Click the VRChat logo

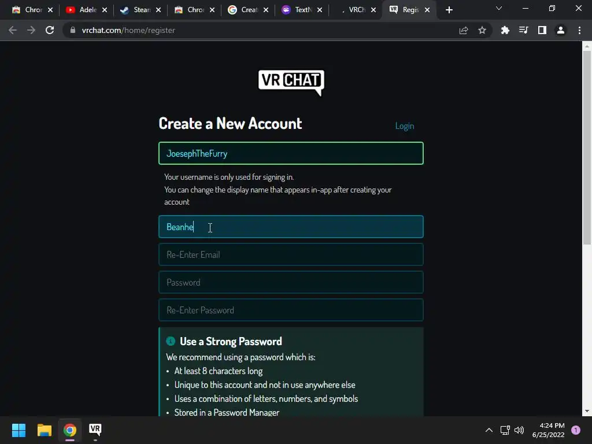[291, 83]
